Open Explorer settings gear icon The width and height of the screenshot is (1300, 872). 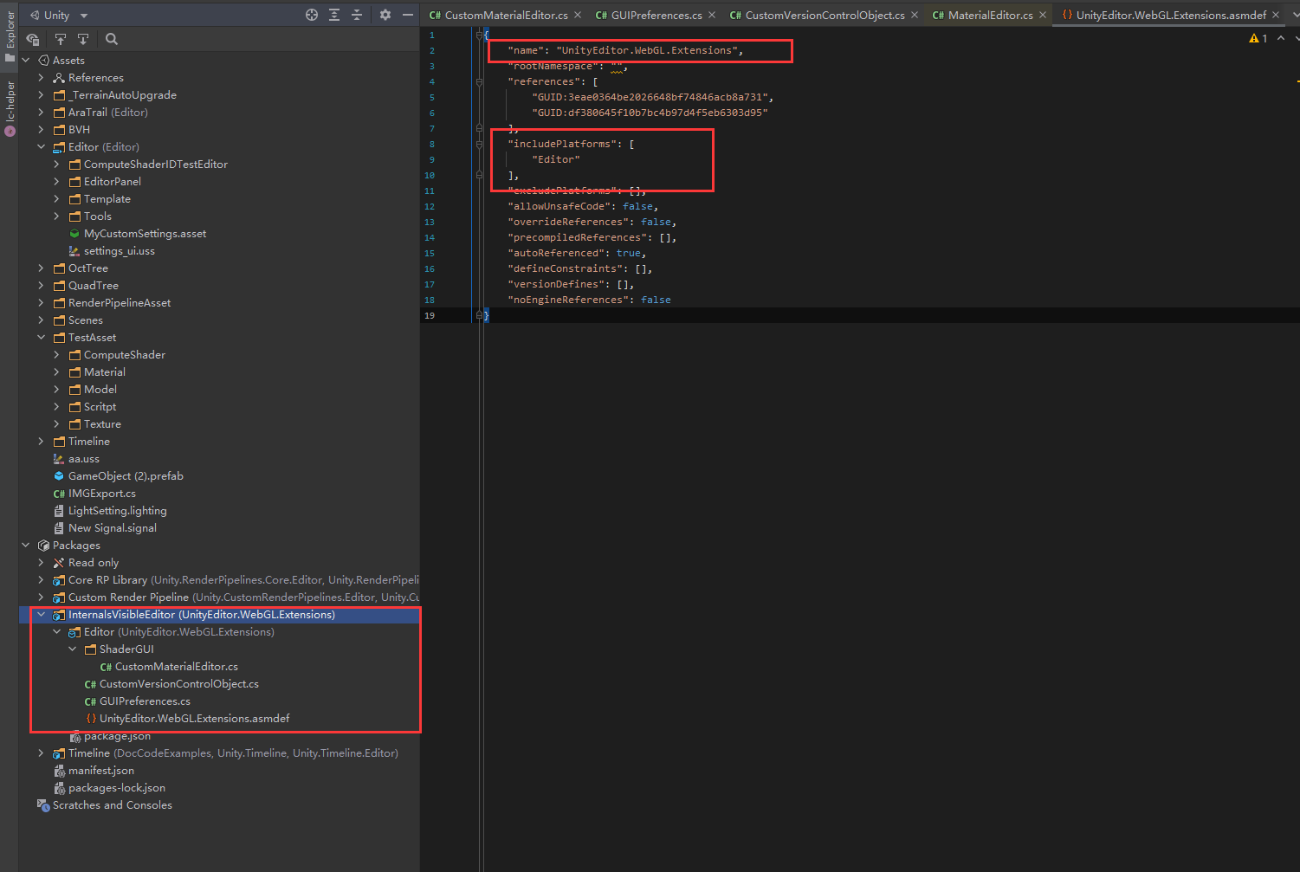click(385, 15)
